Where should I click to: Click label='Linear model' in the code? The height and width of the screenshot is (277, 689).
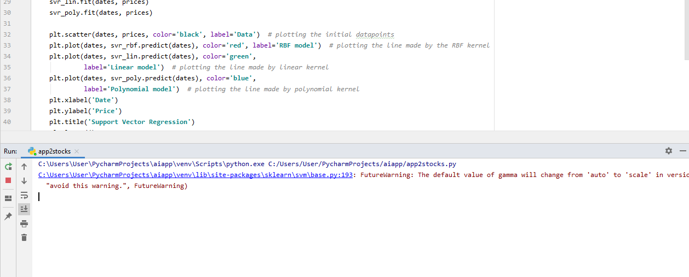[x=124, y=67]
